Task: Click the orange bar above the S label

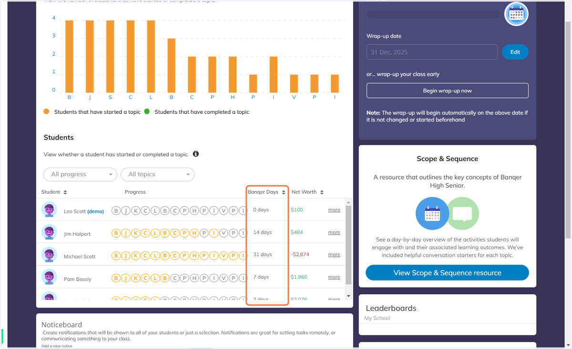Action: [110, 57]
